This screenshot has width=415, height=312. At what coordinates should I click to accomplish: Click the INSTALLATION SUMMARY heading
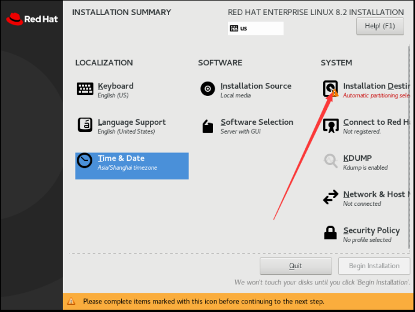coord(122,12)
